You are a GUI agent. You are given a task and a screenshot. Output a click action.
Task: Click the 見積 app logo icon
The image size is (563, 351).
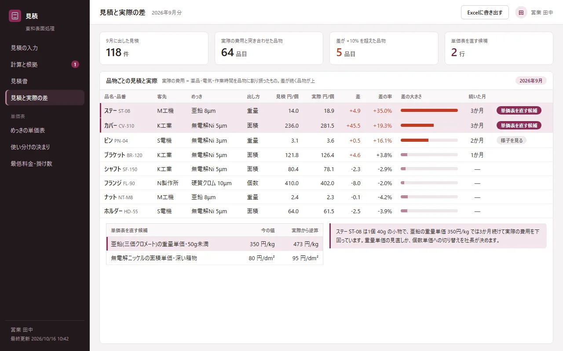click(15, 16)
